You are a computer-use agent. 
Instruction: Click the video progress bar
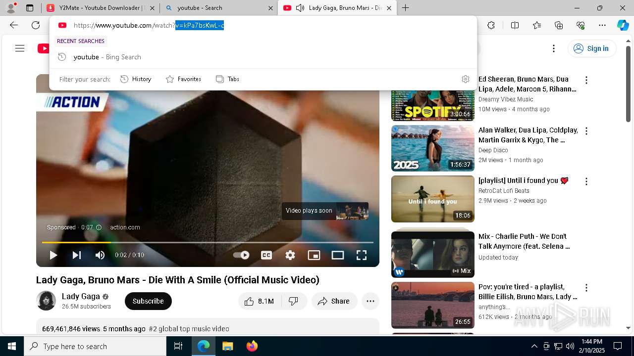[208, 242]
